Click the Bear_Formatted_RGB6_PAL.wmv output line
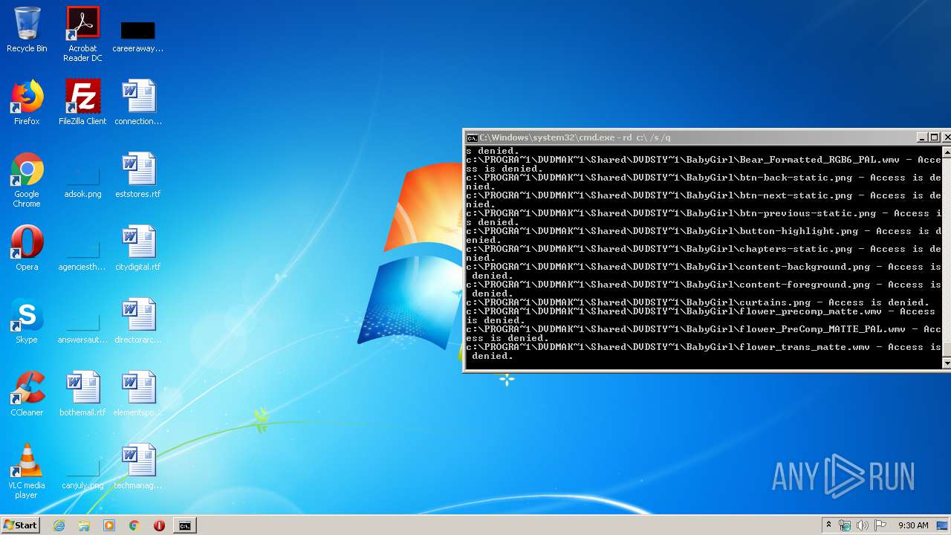The width and height of the screenshot is (951, 535). pyautogui.click(x=704, y=164)
